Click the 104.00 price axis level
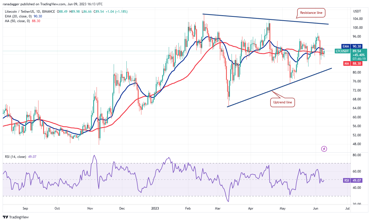 point(357,19)
